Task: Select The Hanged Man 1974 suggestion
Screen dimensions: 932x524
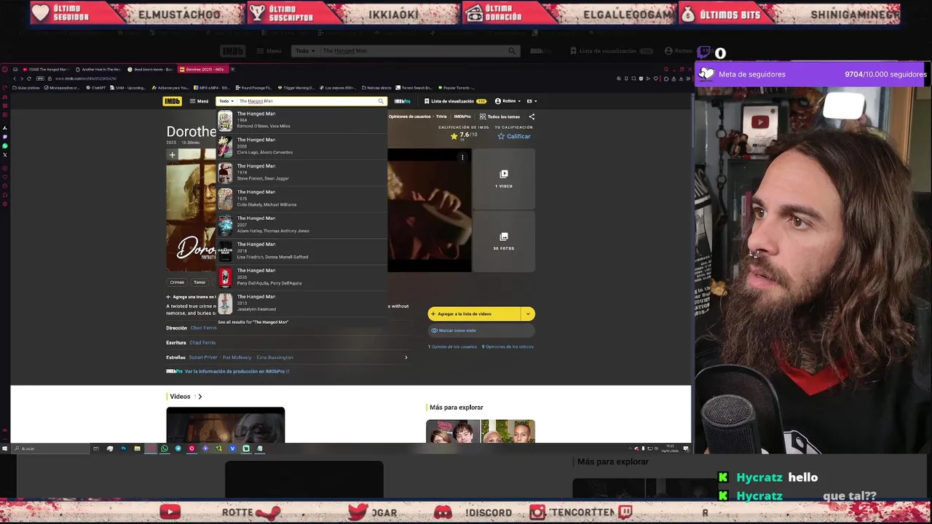Action: pos(301,172)
